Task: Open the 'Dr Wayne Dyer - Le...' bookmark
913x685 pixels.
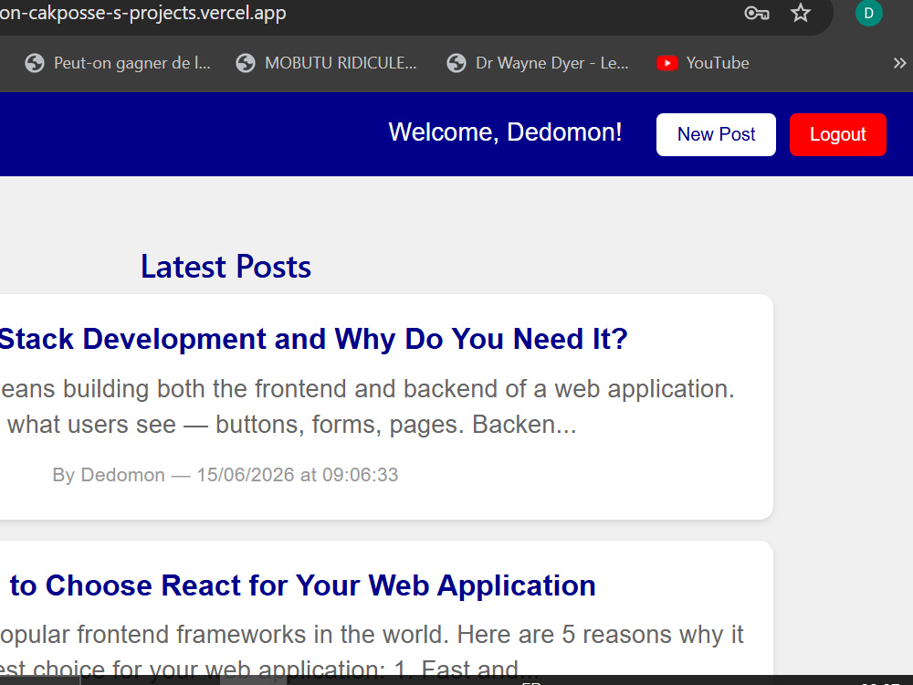Action: click(x=538, y=63)
